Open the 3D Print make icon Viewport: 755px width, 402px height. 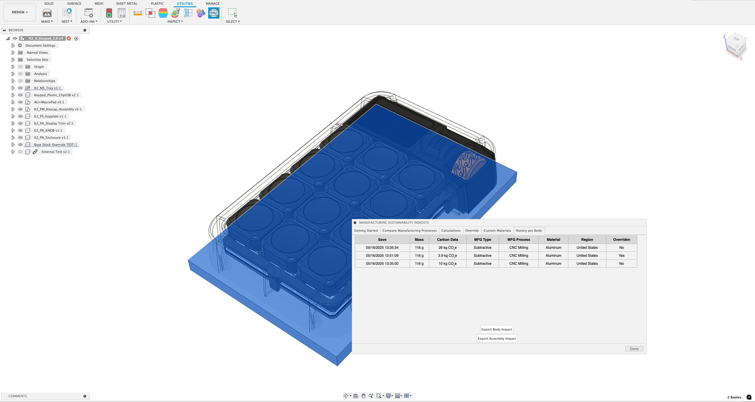(x=47, y=13)
